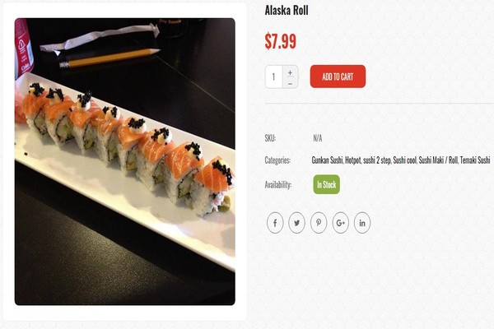Image resolution: width=494 pixels, height=329 pixels.
Task: Click the Alaska Roll product title
Action: (x=287, y=11)
